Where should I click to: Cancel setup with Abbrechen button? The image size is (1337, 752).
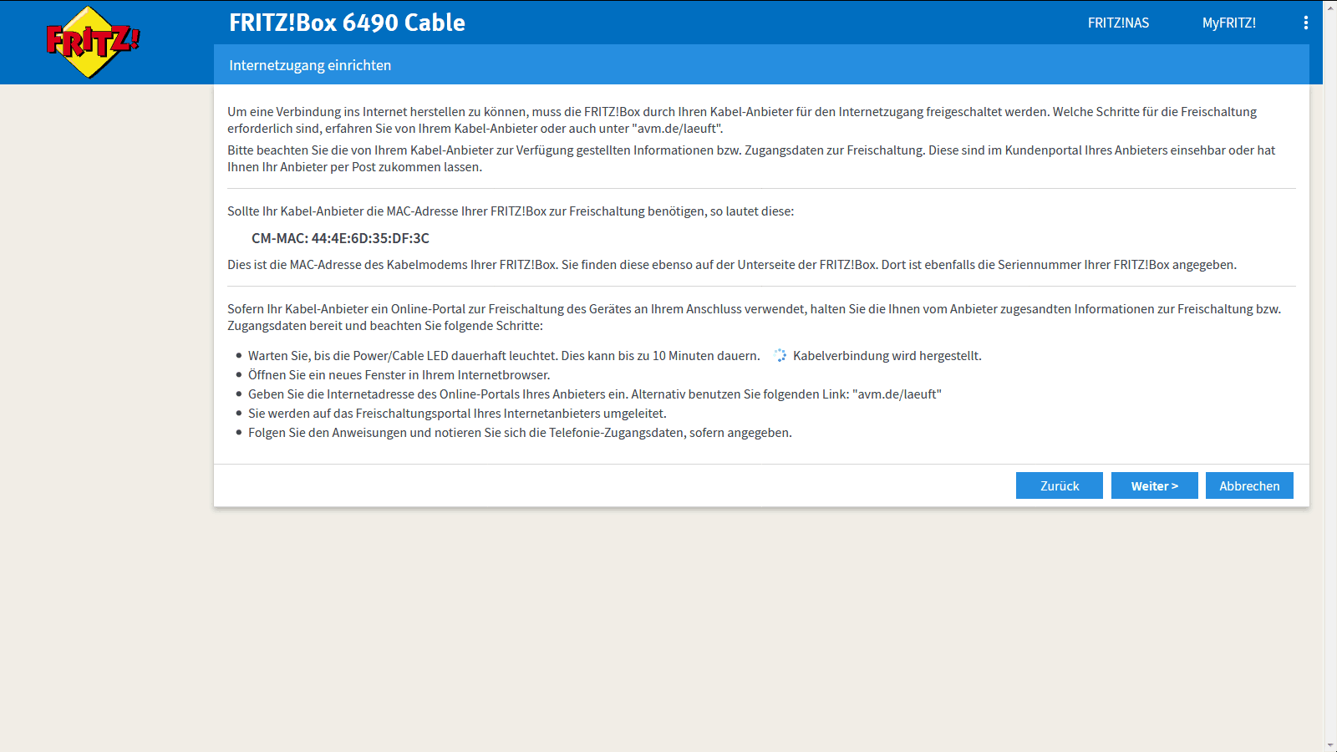(1249, 485)
